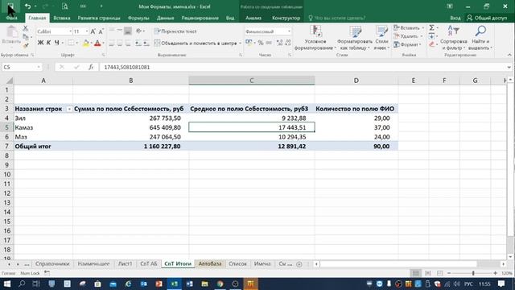Open the font size 11 dropdown
Screen dimensions: 515x290
coord(87,31)
